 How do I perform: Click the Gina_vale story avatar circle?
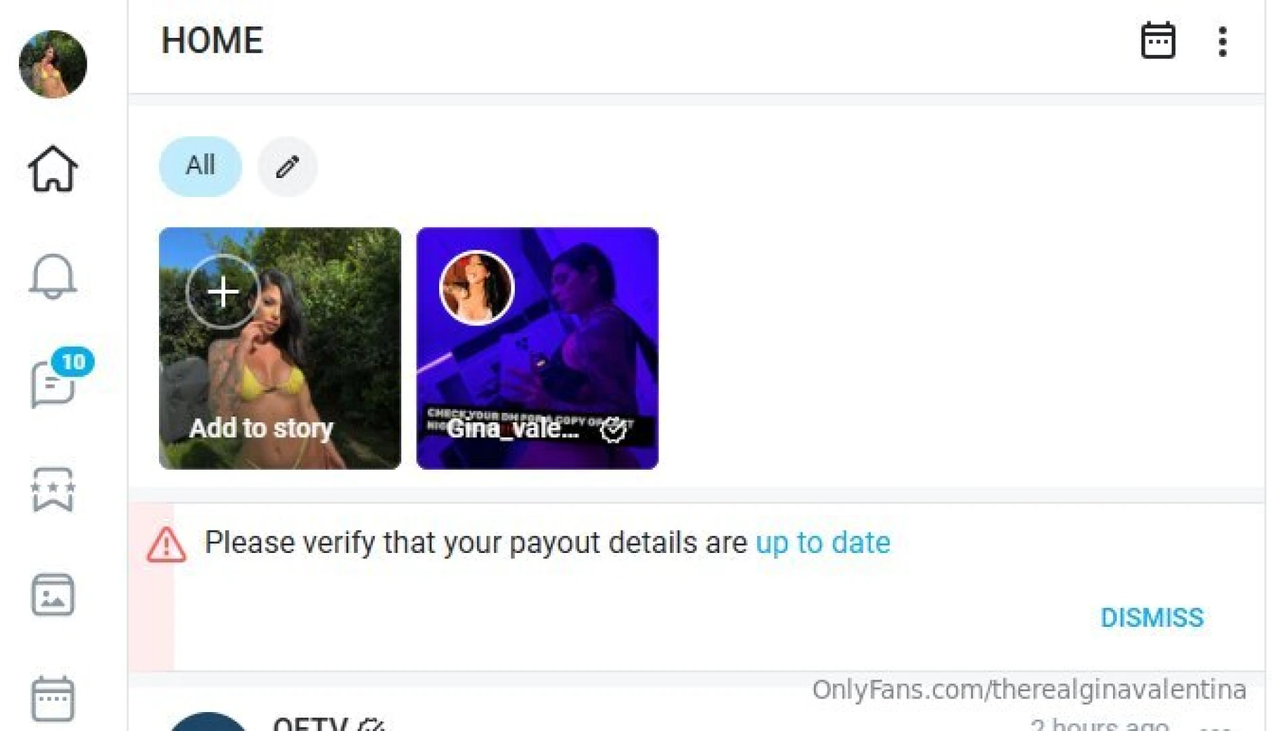click(x=477, y=288)
